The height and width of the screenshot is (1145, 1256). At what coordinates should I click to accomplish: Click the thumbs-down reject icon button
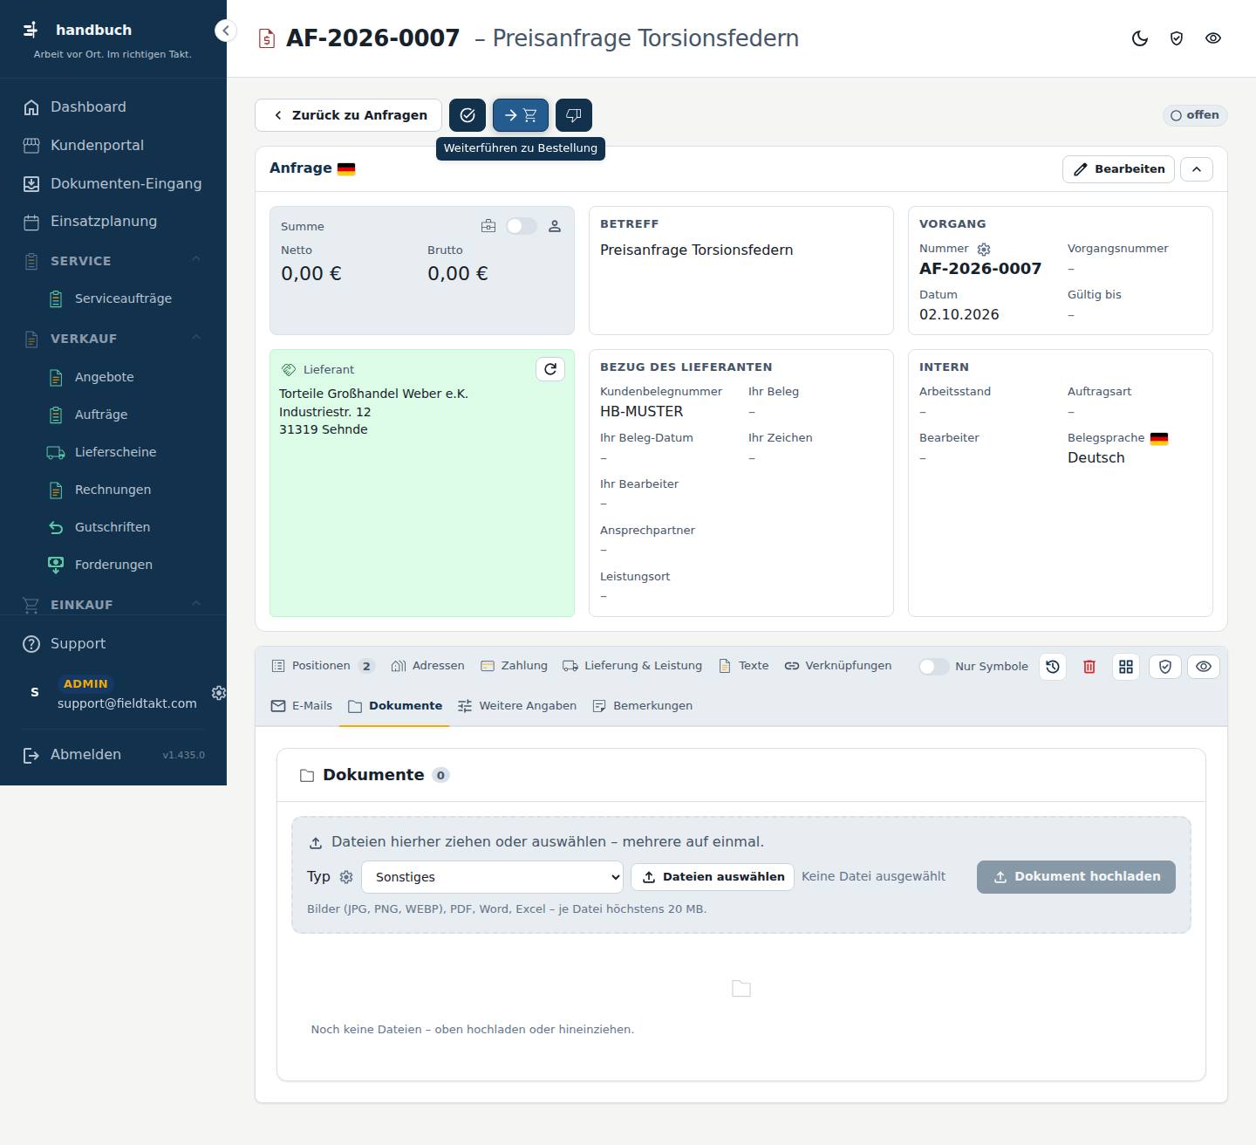pyautogui.click(x=574, y=115)
